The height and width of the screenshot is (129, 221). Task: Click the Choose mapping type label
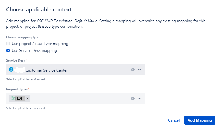pyautogui.click(x=23, y=37)
